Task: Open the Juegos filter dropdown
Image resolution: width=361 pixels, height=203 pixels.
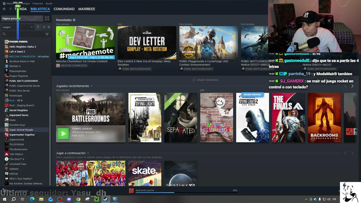Action: (x=17, y=27)
